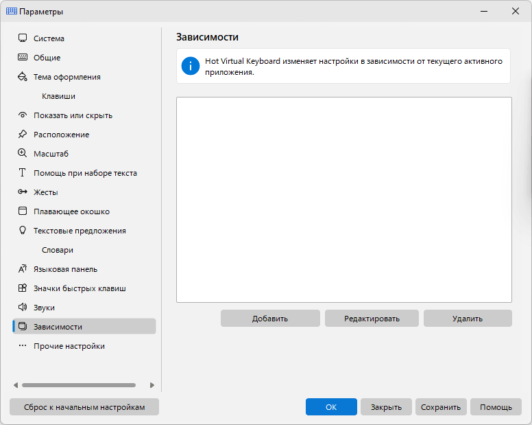Click the Система monitor icon
Viewport: 532px width, 425px height.
point(23,38)
